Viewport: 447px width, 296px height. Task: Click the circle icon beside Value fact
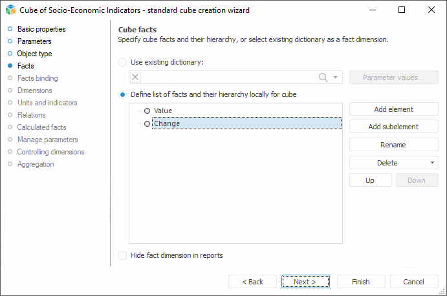pos(147,111)
